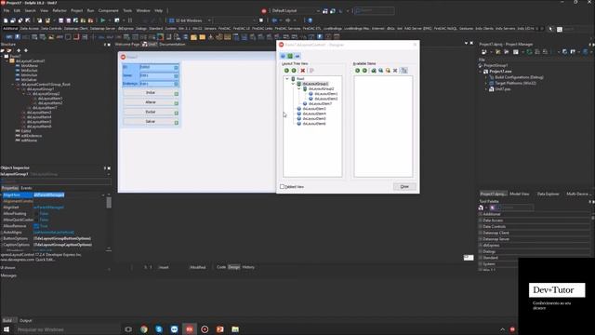The height and width of the screenshot is (335, 595).
Task: Open the 32-bit Windows platform dropdown
Action: pyautogui.click(x=210, y=20)
